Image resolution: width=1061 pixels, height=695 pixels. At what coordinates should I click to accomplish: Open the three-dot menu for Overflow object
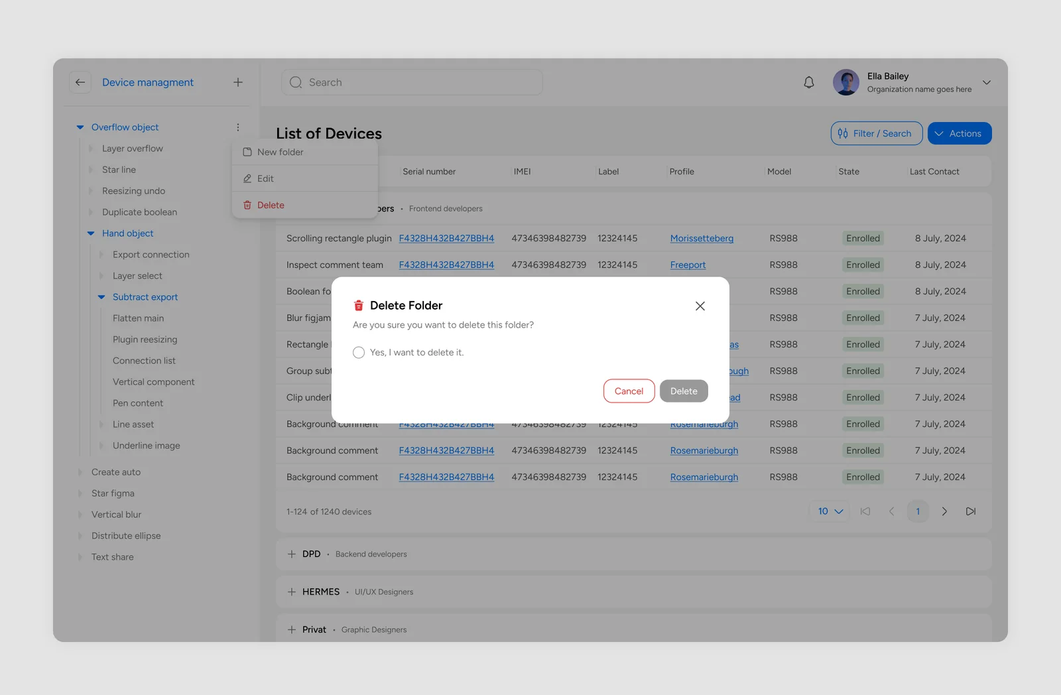[x=238, y=127]
